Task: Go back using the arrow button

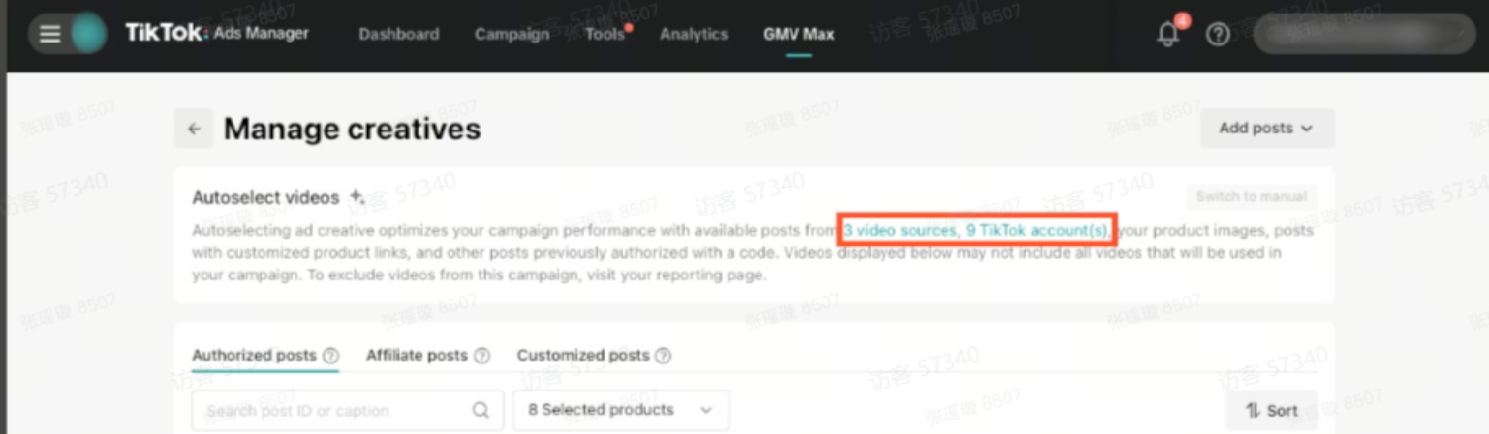Action: 195,129
